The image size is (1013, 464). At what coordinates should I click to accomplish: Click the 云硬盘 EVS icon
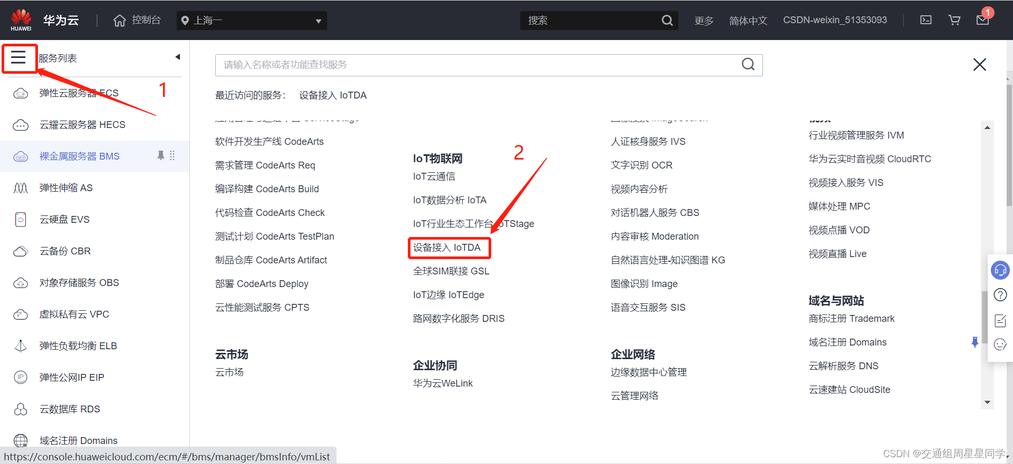(21, 220)
